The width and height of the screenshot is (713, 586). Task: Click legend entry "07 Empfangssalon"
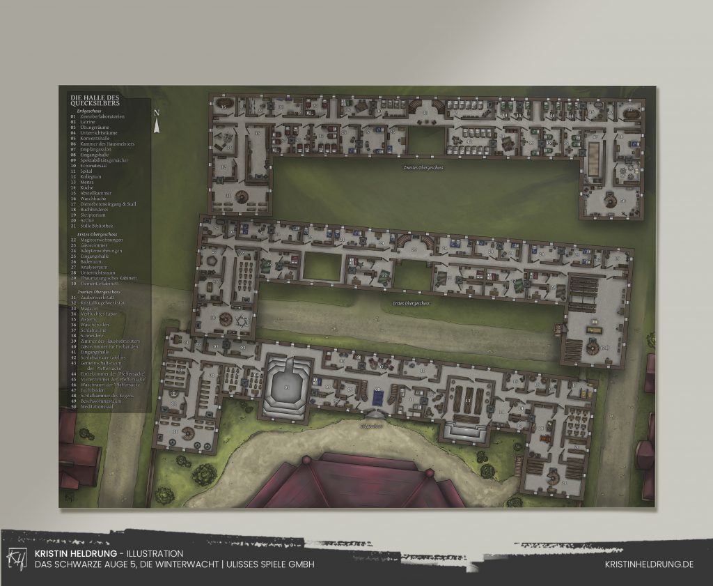pos(91,149)
